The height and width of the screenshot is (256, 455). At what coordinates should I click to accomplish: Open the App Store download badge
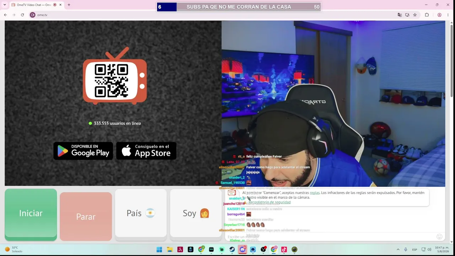pos(146,151)
